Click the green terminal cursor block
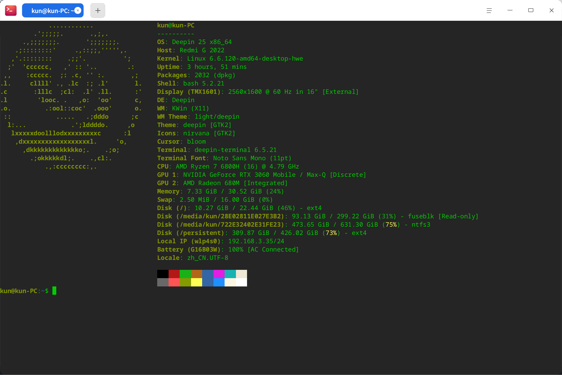The height and width of the screenshot is (375, 562). (54, 291)
